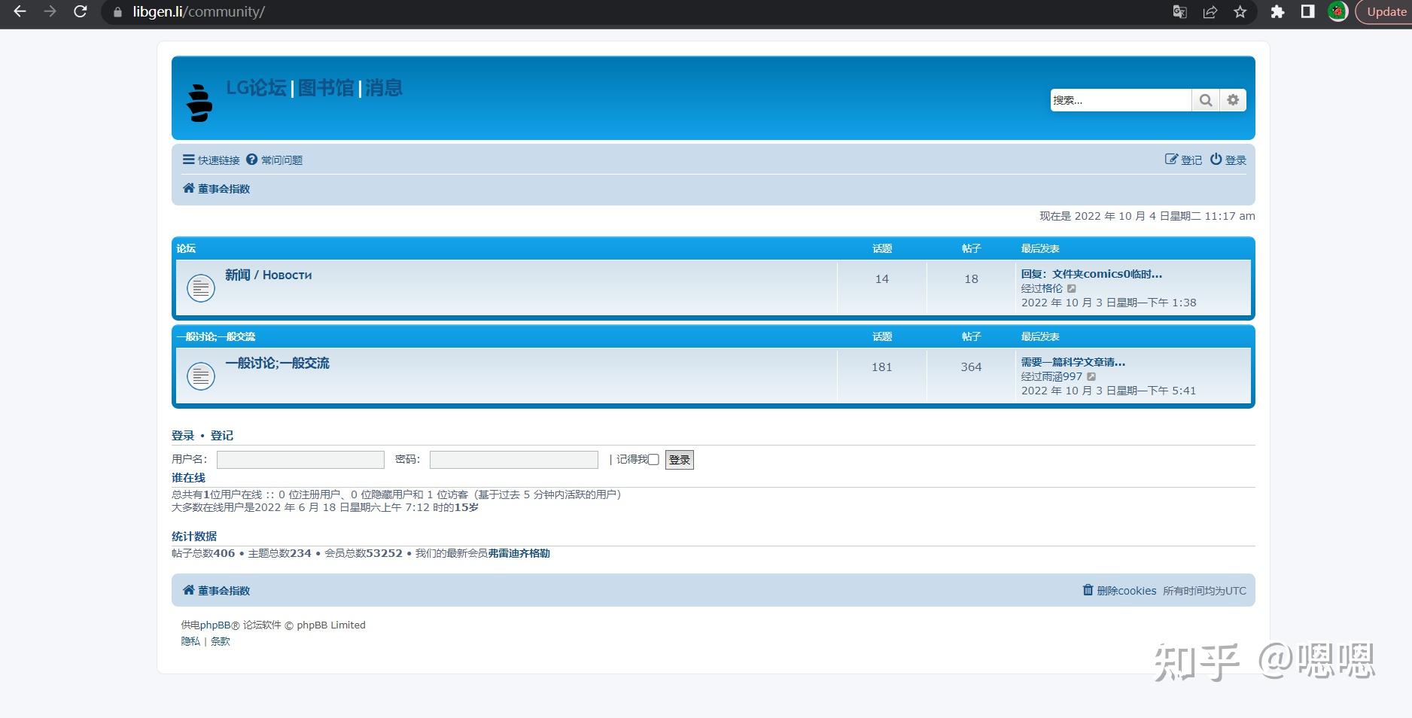Image resolution: width=1412 pixels, height=718 pixels.
Task: Open the phpBB link in the footer
Action: pos(215,625)
